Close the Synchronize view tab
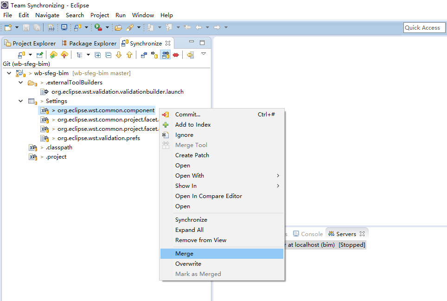This screenshot has width=447, height=301. point(168,43)
